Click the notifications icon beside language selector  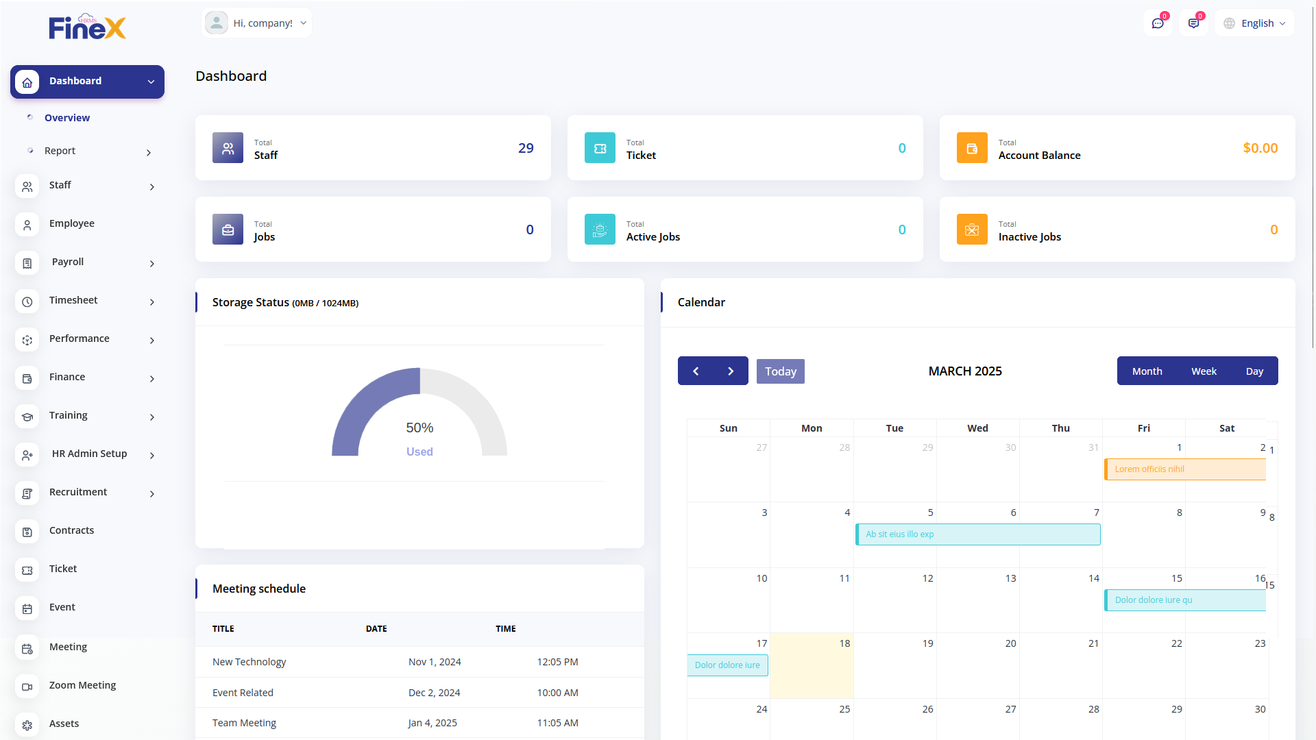tap(1193, 23)
